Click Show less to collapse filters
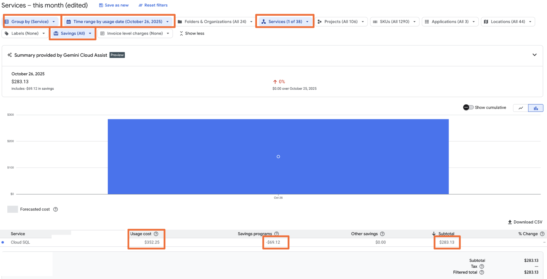The image size is (547, 279). 192,33
